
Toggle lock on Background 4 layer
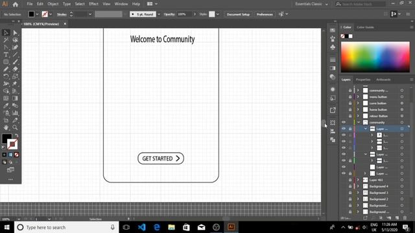click(350, 186)
